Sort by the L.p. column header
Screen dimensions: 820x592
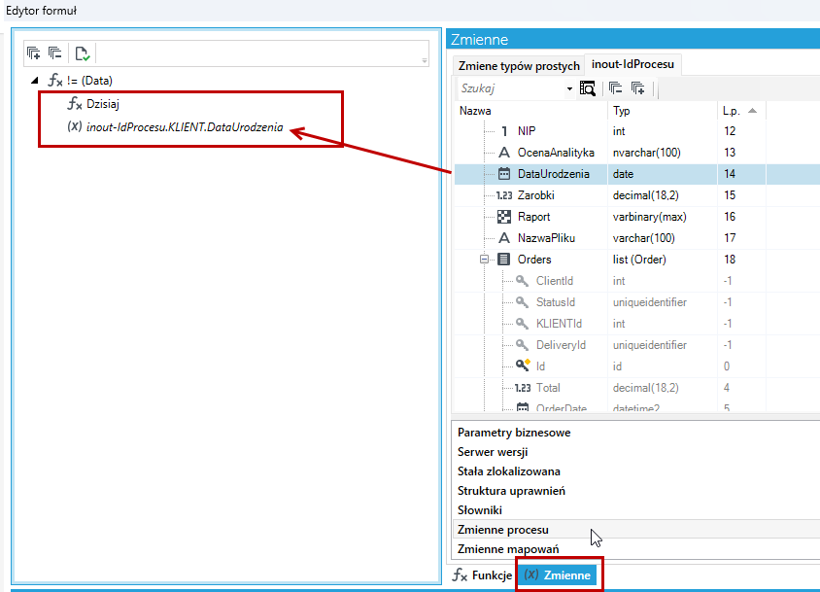(741, 111)
